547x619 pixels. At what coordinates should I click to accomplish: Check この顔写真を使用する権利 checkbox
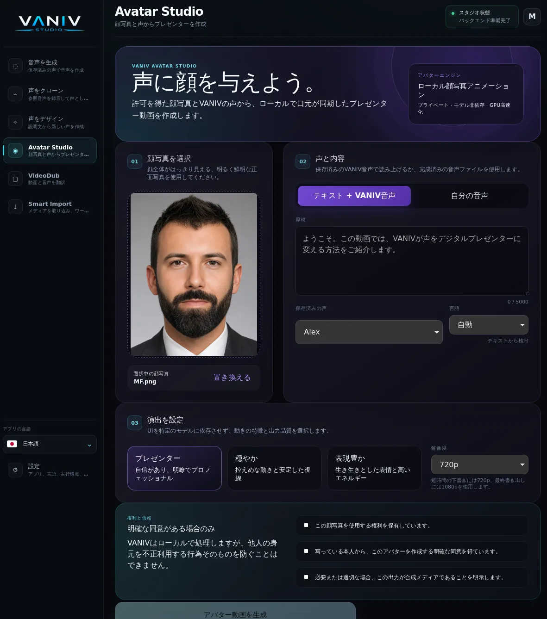[306, 525]
